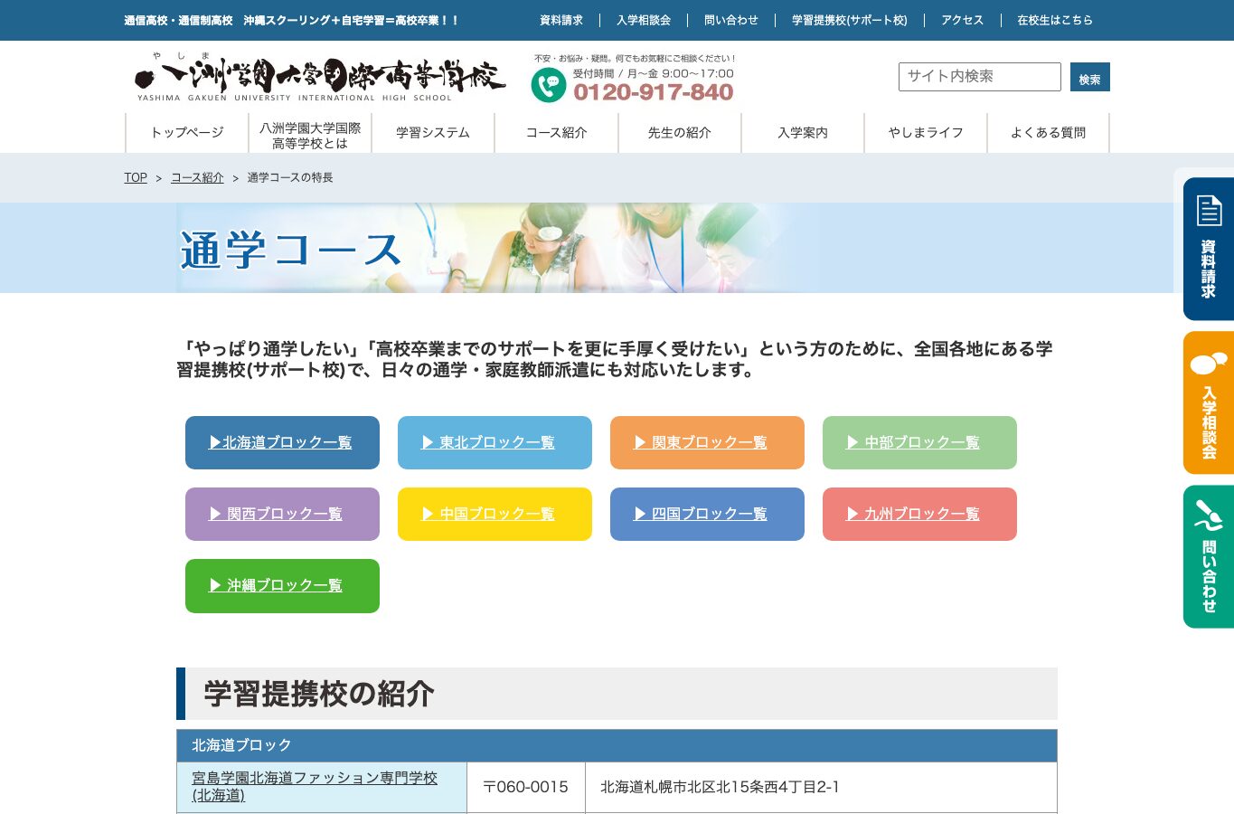Click the Yashima Gakuen school logo

(320, 78)
